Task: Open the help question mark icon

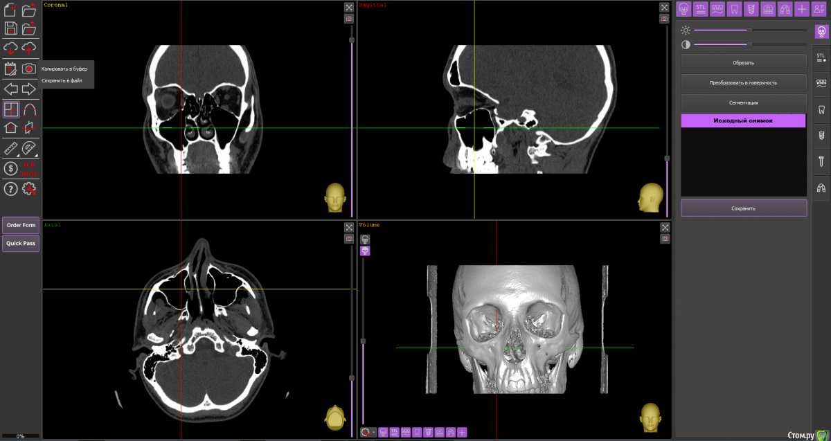Action: click(x=10, y=189)
